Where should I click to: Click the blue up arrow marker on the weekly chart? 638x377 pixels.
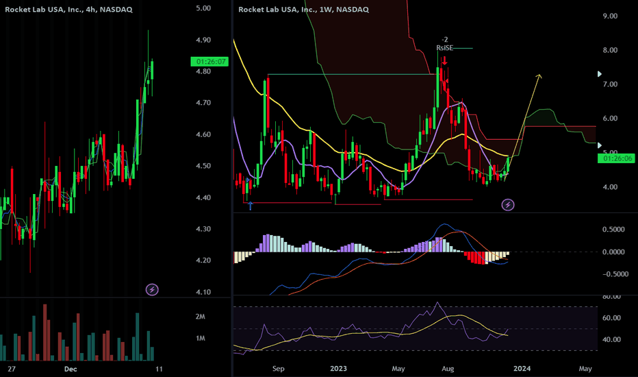click(251, 206)
